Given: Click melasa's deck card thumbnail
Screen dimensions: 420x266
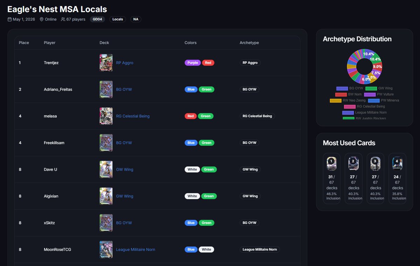Looking at the screenshot, I should (x=106, y=116).
